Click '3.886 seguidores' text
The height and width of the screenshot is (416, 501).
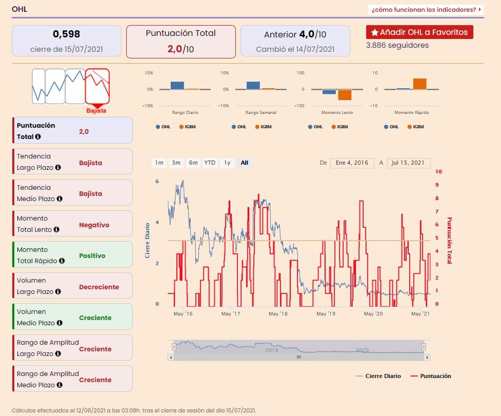[397, 45]
